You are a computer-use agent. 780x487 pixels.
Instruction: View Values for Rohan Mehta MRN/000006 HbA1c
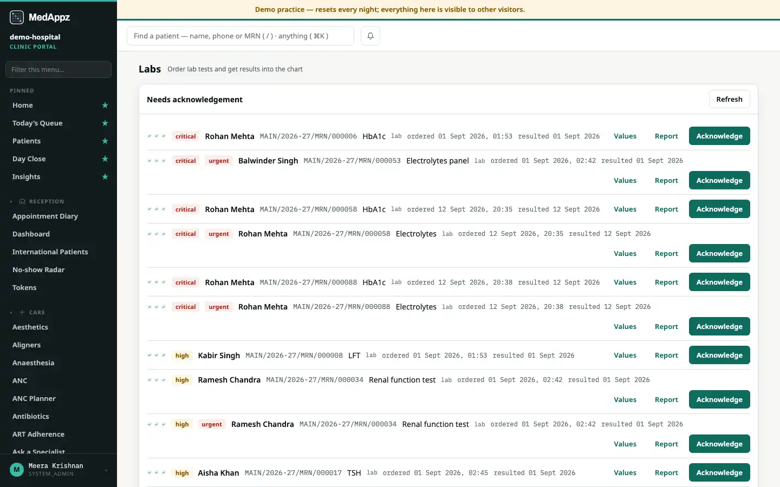click(625, 136)
